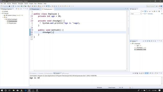Click the All filter in Task List
Screen dimensions: 163x92
click(145, 14)
